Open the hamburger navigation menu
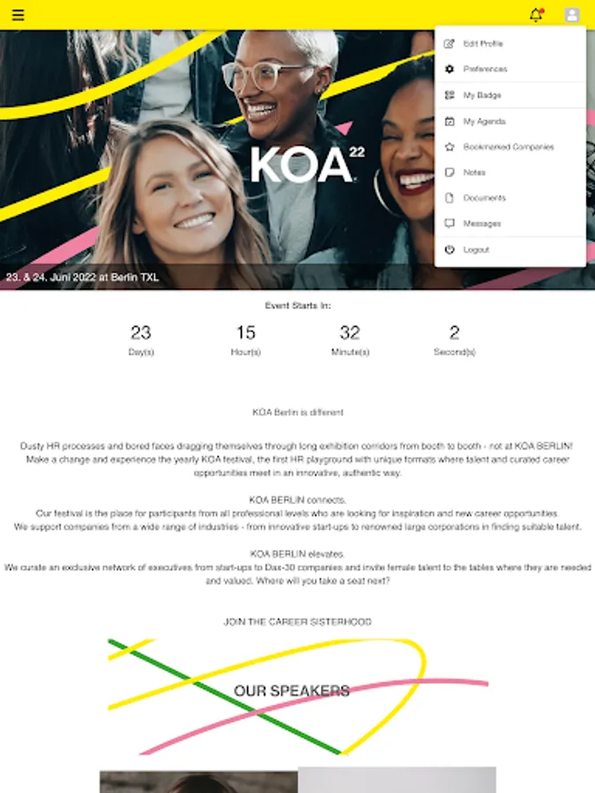Screen dimensions: 595x793 pos(18,15)
